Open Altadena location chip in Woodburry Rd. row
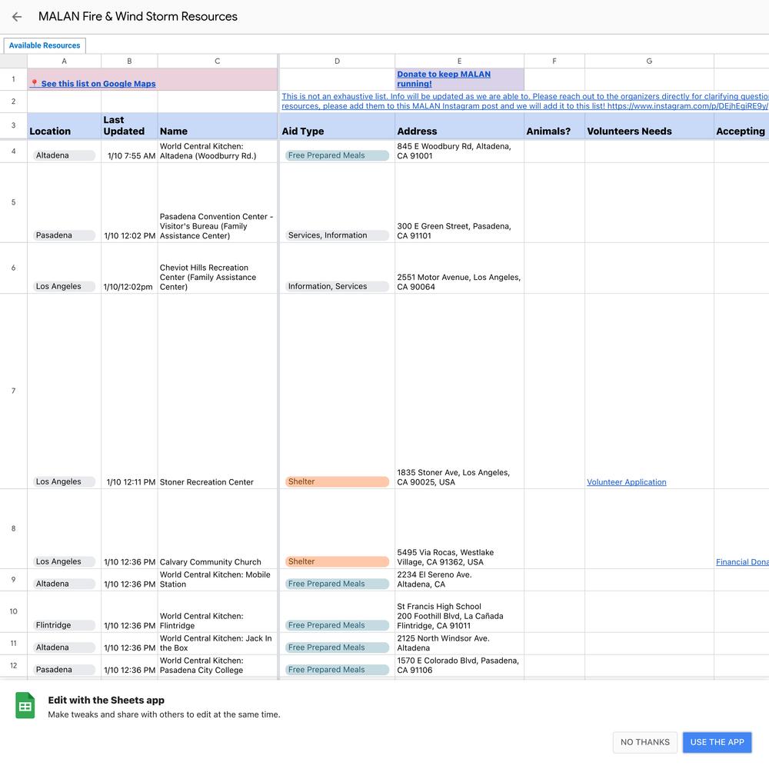Viewport: 769px width, 769px height. [64, 155]
